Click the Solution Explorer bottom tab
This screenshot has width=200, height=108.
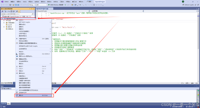point(7,83)
